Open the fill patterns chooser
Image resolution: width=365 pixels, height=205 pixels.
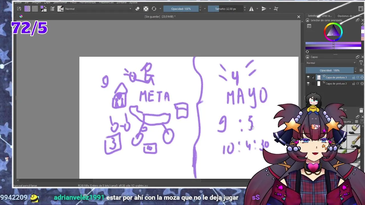coord(35,9)
